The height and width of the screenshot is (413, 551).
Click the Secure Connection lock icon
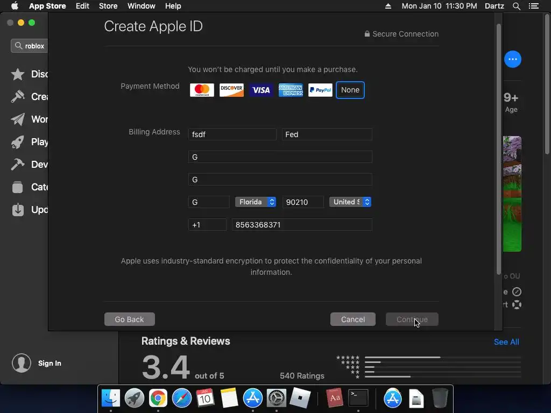click(367, 34)
